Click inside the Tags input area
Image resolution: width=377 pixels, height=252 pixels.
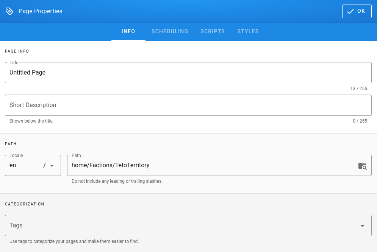(x=182, y=226)
